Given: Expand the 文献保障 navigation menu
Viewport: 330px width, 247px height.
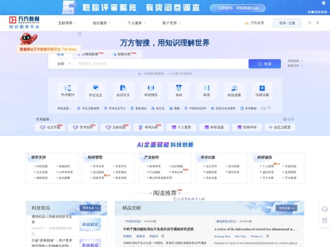Looking at the screenshot, I should pos(67,23).
